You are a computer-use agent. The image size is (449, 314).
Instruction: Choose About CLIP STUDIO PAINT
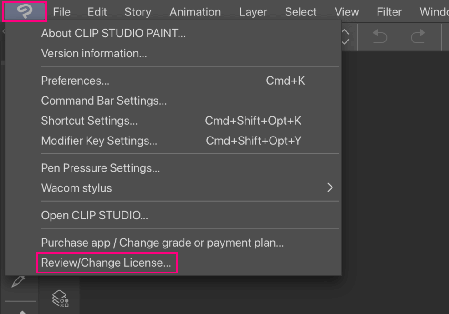(113, 33)
